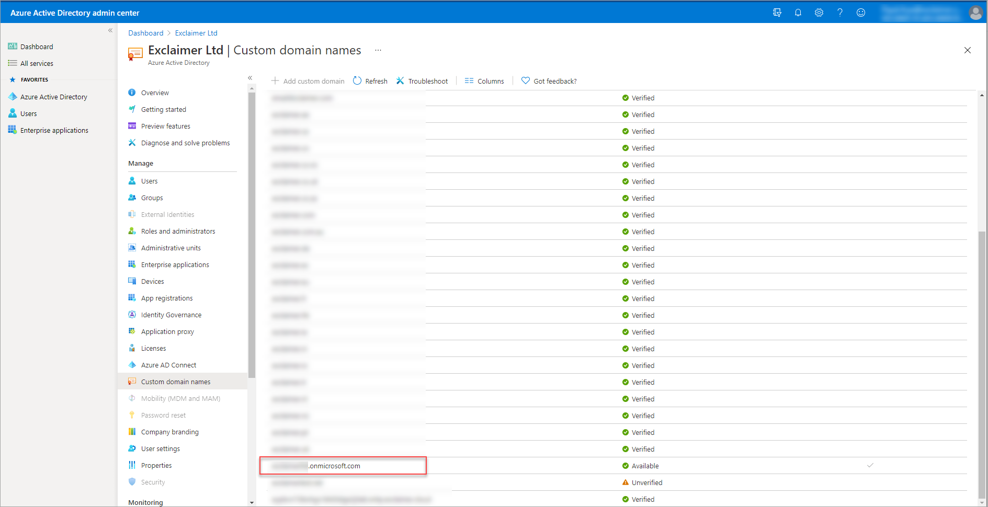Open App registrations

click(x=166, y=298)
